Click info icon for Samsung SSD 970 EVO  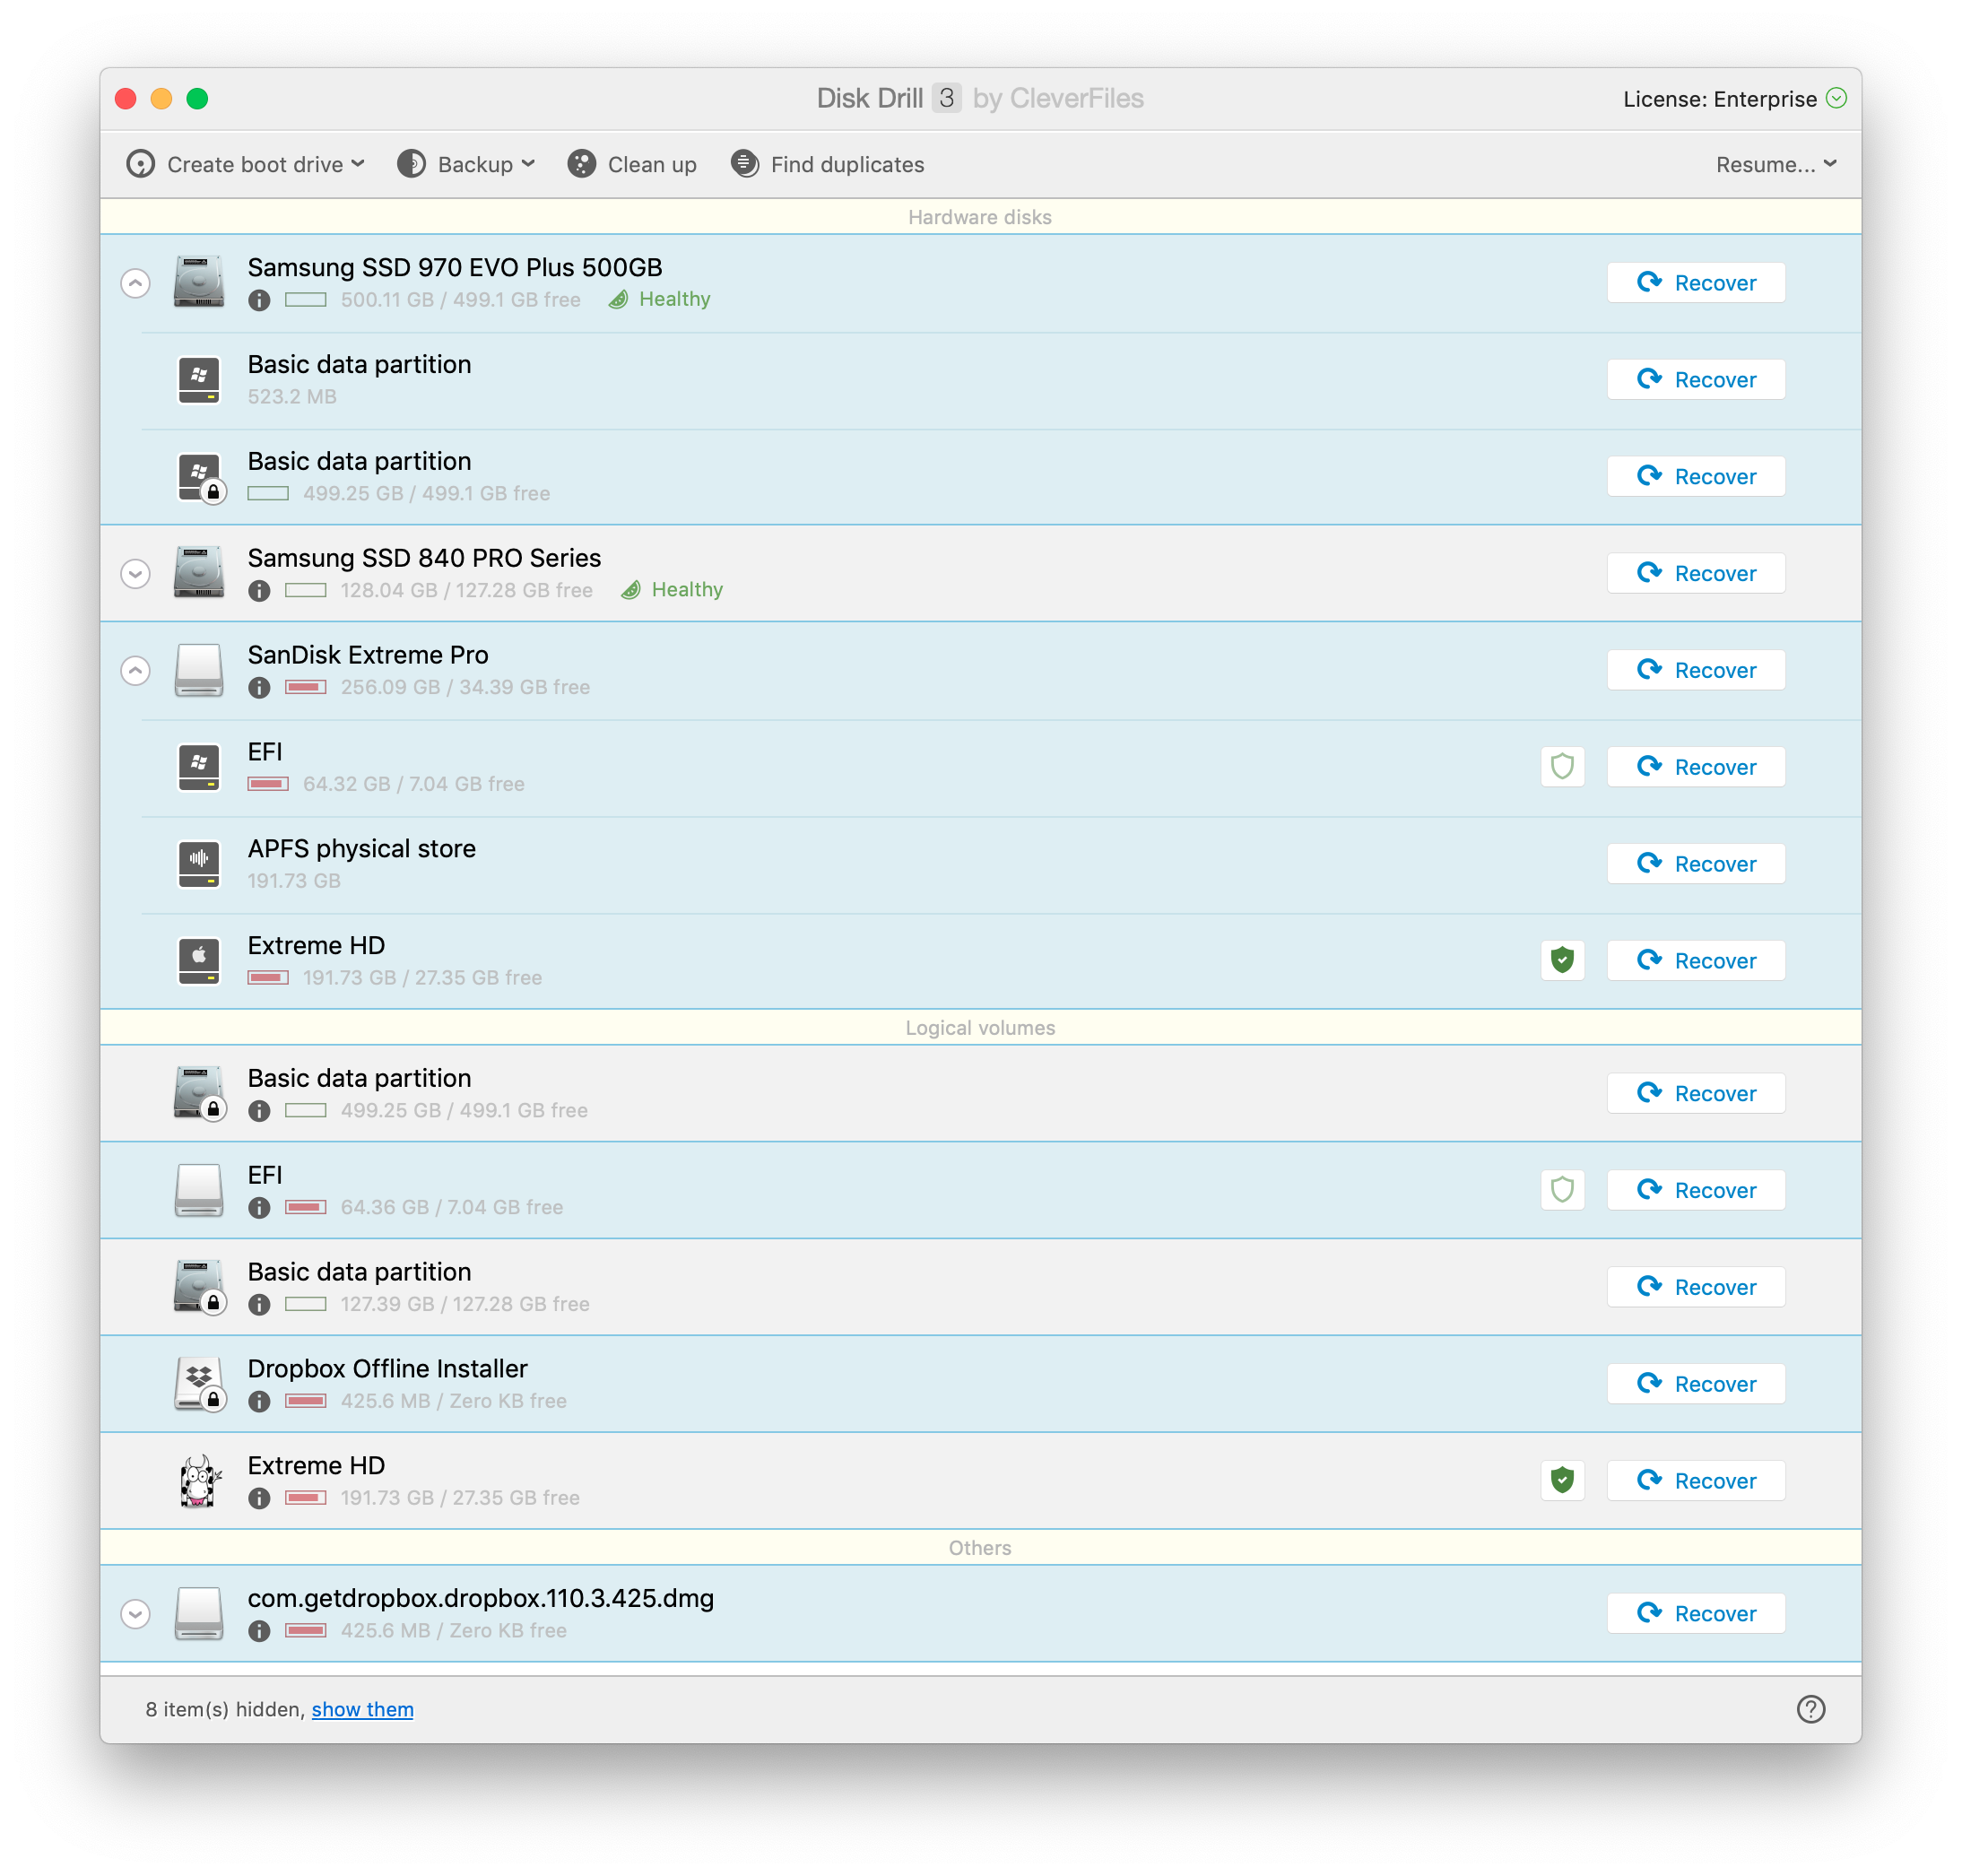coord(259,300)
